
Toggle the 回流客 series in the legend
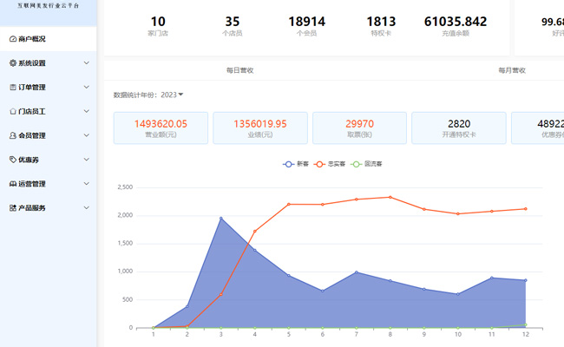366,164
